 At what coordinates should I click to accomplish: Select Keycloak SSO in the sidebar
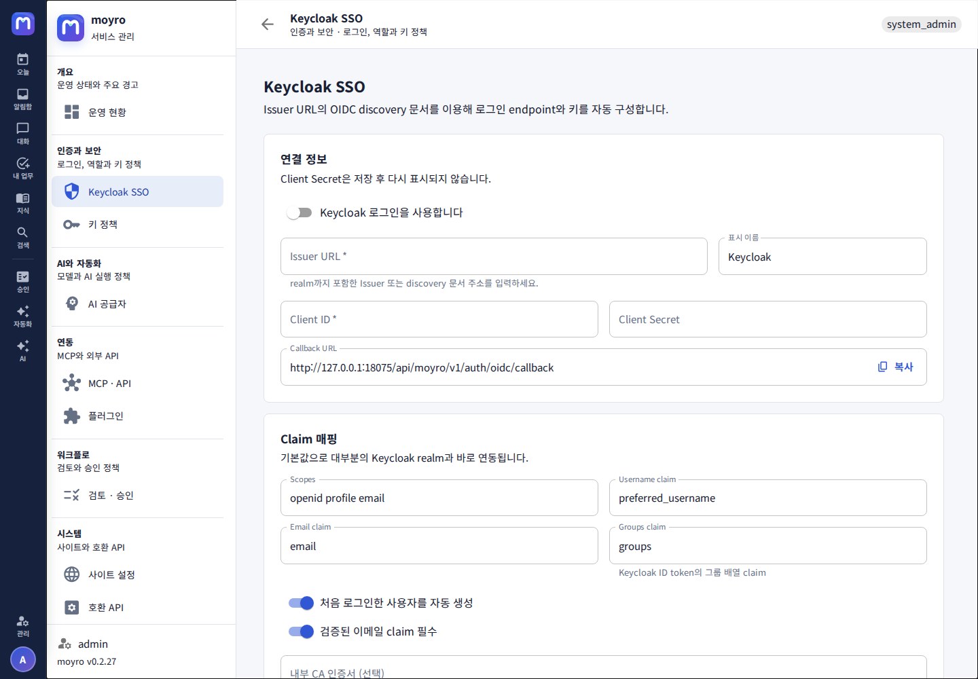pyautogui.click(x=137, y=191)
